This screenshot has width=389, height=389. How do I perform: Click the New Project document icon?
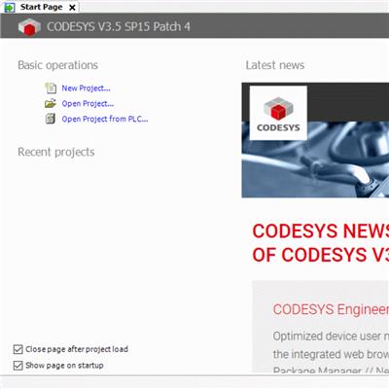(x=51, y=88)
